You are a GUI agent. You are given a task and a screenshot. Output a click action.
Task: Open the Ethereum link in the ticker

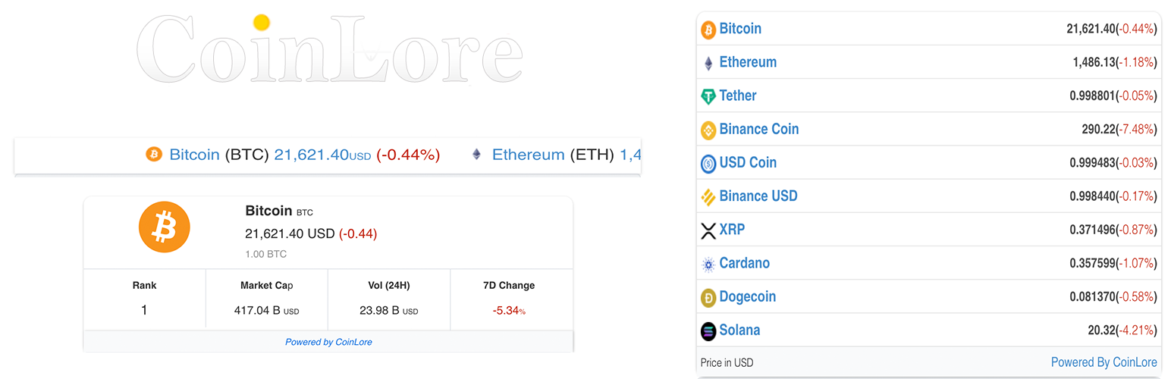(x=528, y=155)
